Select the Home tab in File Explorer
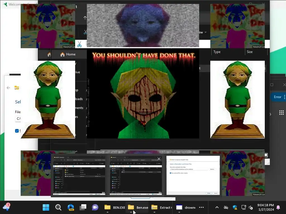The height and width of the screenshot is (214, 286). [x=68, y=54]
